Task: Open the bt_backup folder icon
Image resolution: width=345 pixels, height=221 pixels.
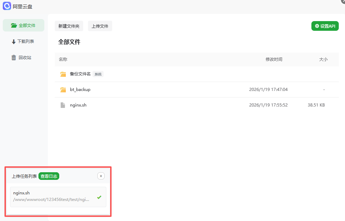Action: click(x=63, y=89)
